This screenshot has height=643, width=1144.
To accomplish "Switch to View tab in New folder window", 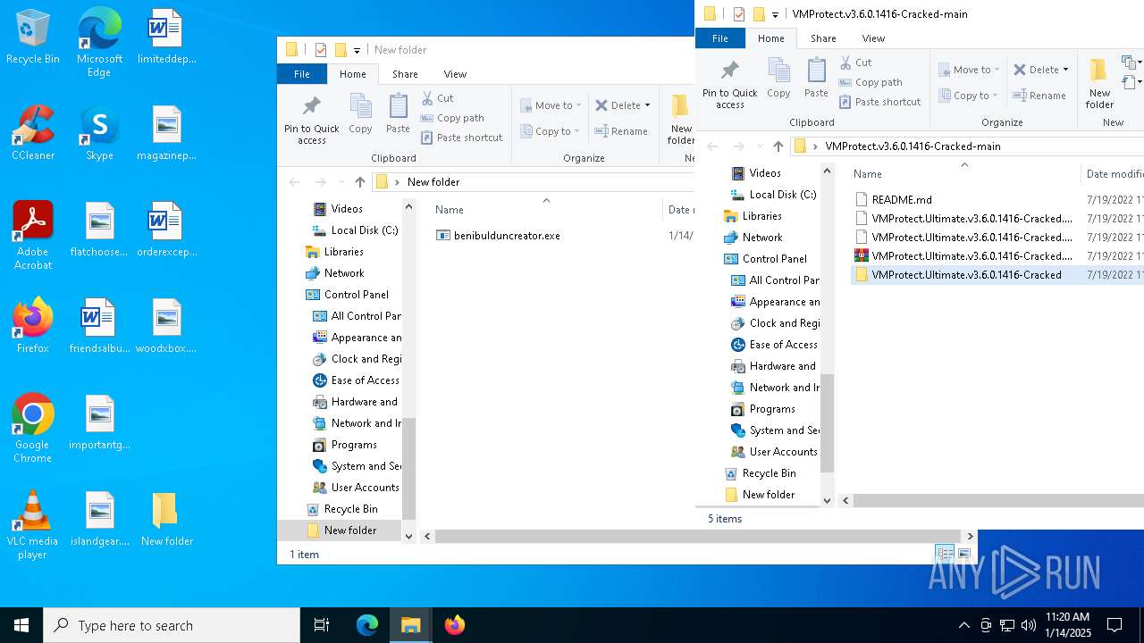I will [x=455, y=74].
